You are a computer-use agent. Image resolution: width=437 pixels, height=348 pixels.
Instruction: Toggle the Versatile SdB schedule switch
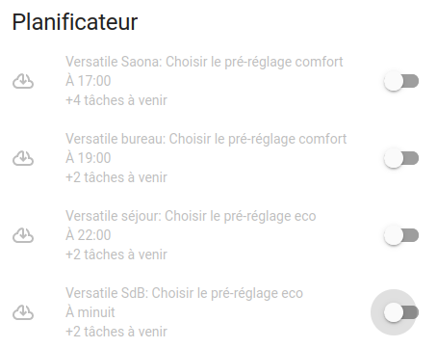(x=401, y=312)
